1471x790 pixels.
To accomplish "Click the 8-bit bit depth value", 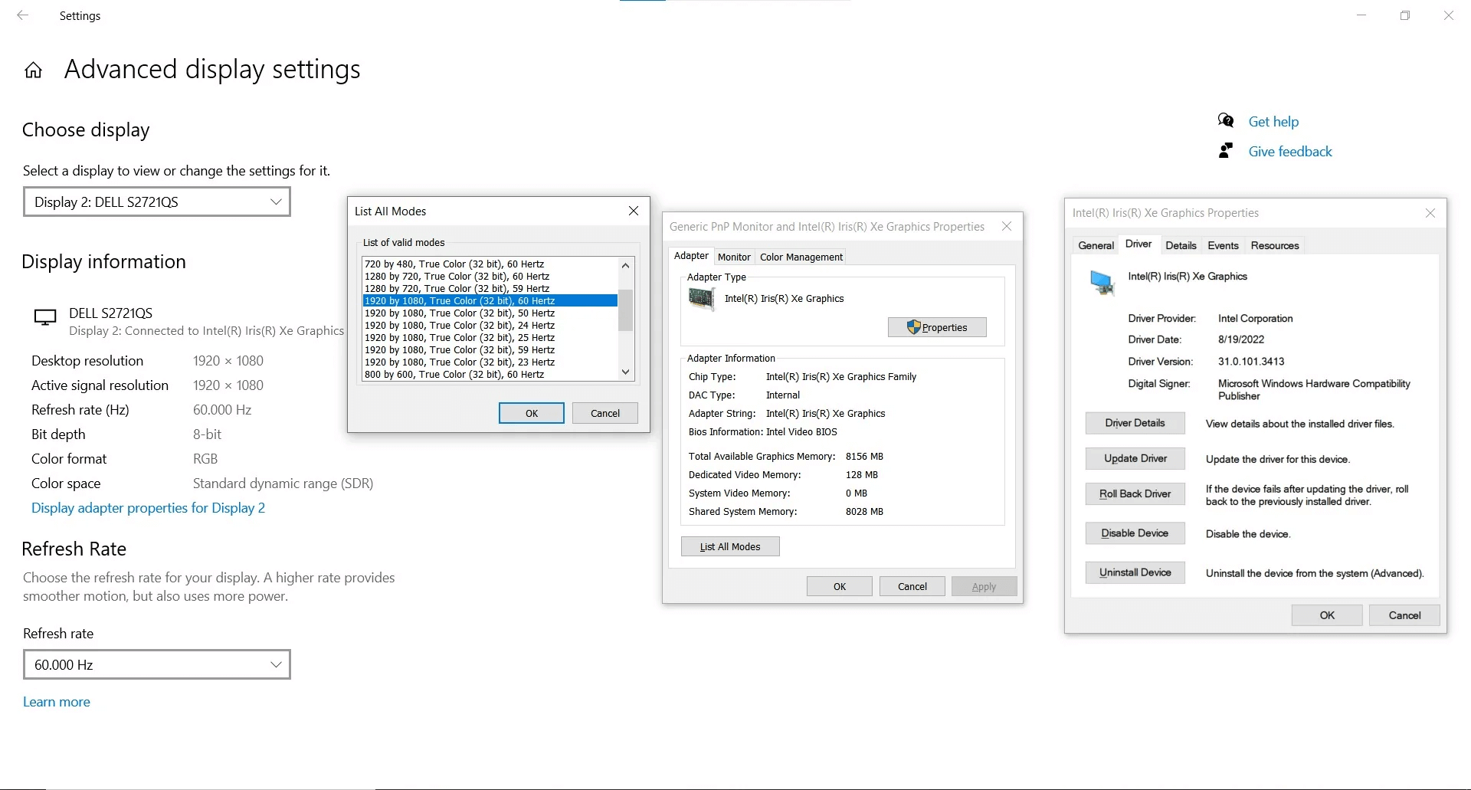I will (x=207, y=434).
